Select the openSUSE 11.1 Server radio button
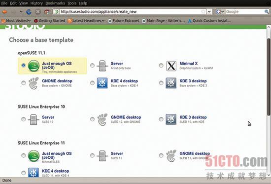Screen dimensions: 271x184 tap(92, 66)
